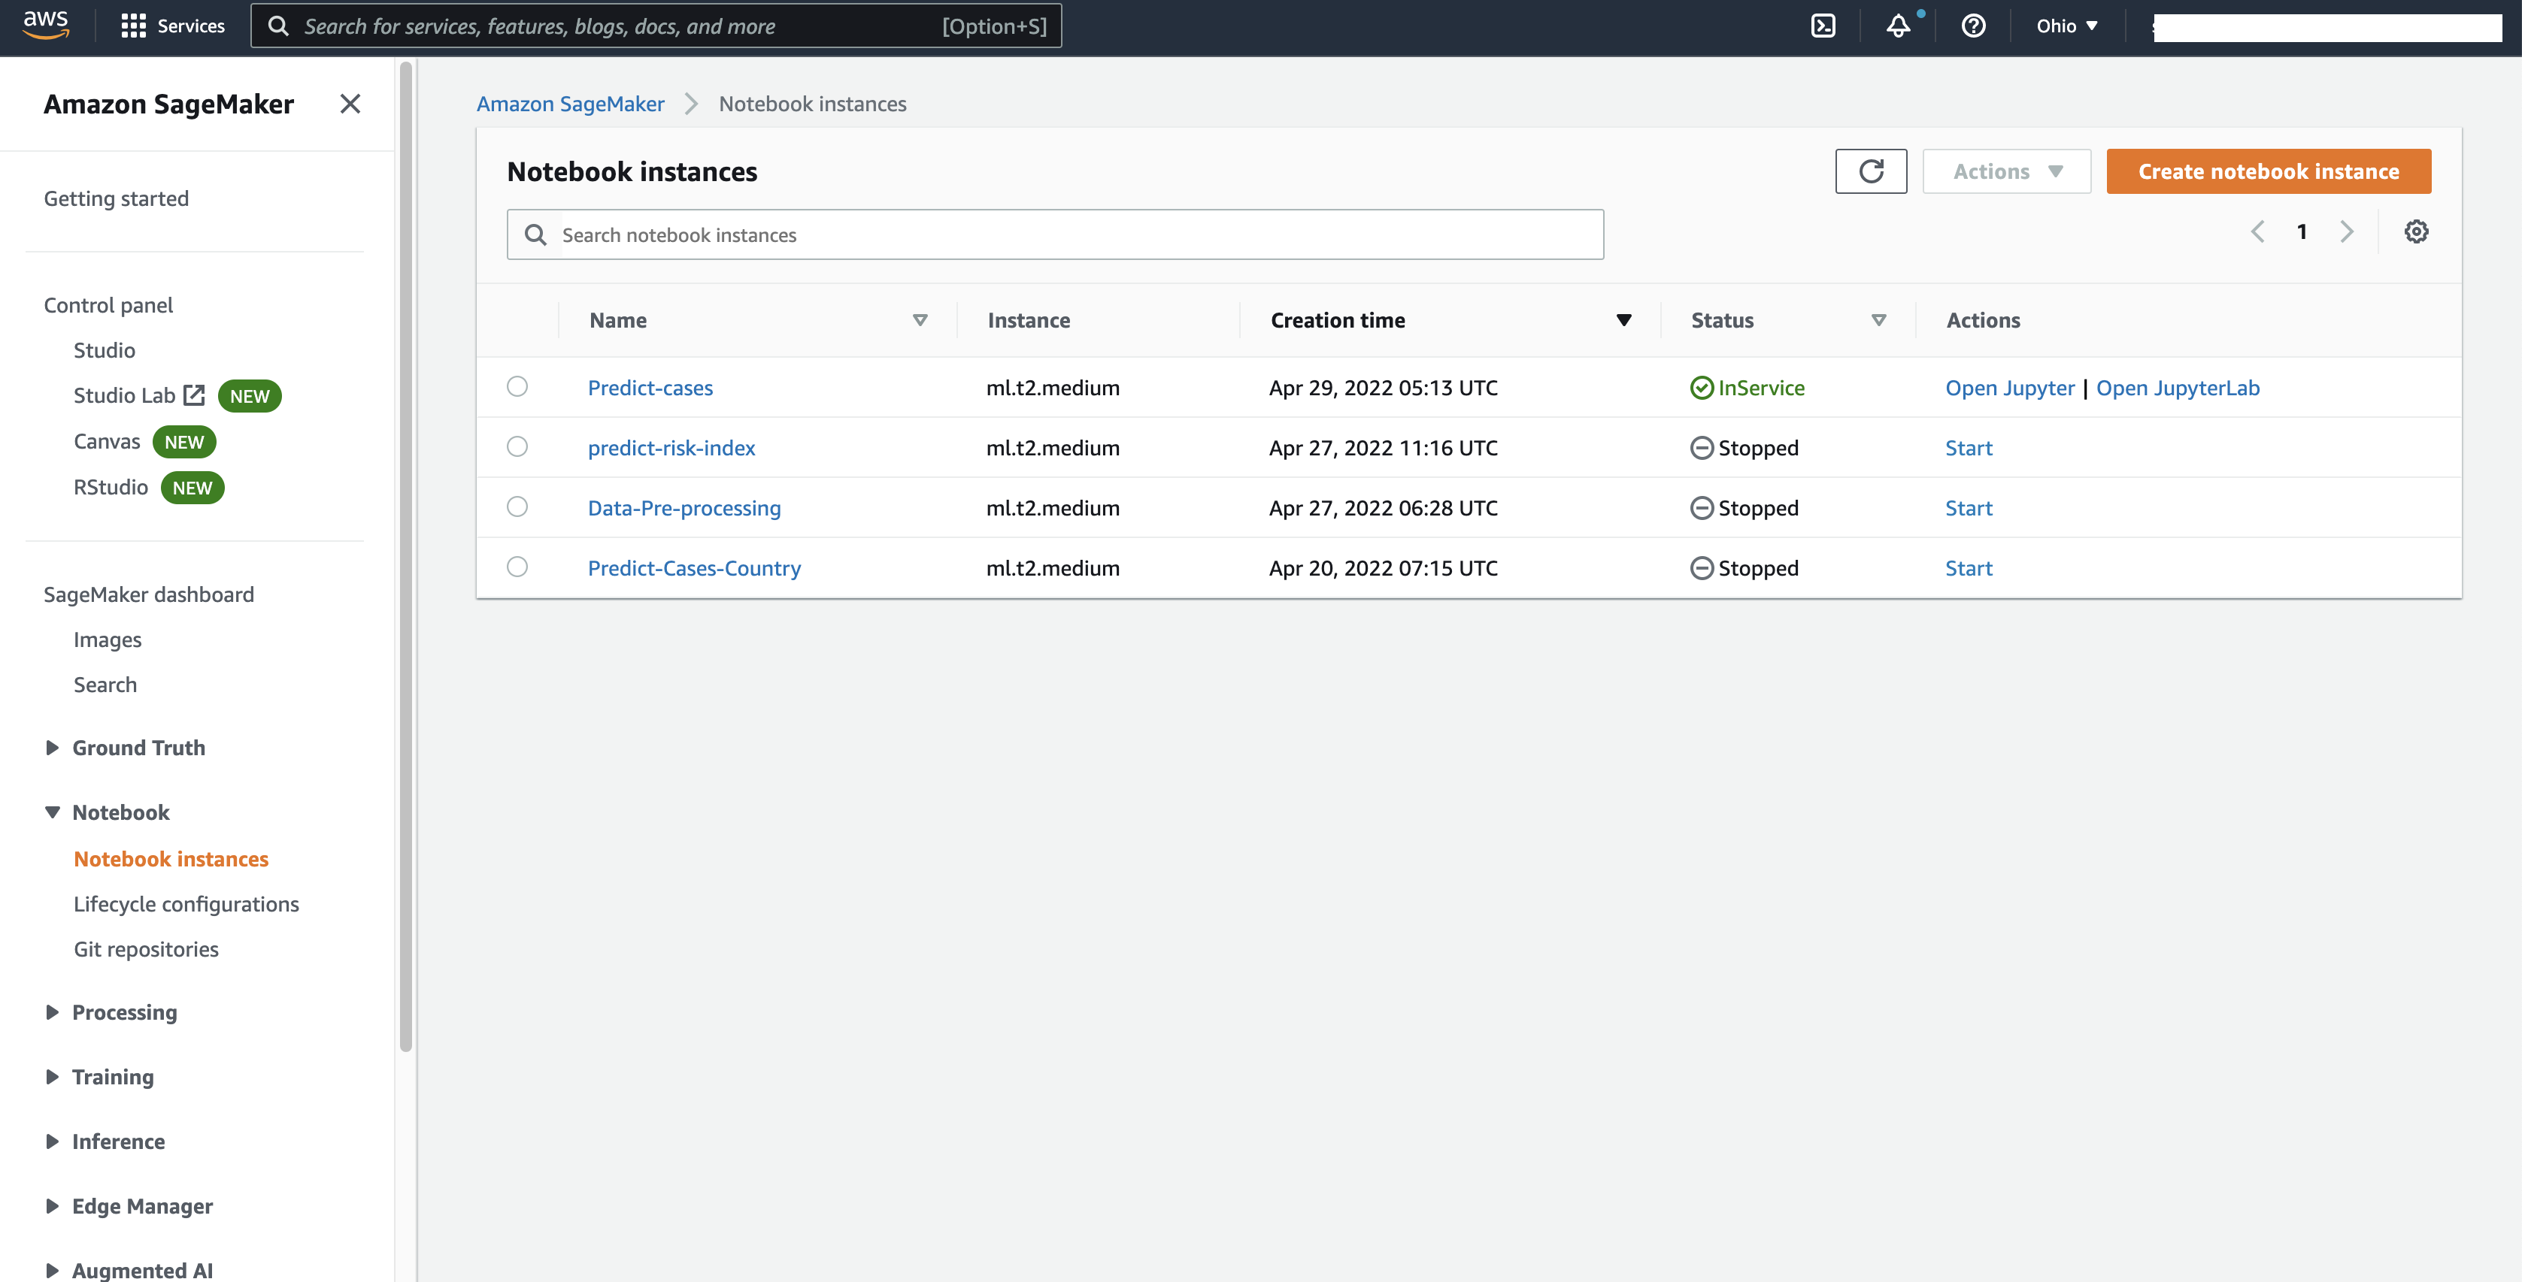
Task: Open Lifecycle configurations menu item
Action: coord(186,904)
